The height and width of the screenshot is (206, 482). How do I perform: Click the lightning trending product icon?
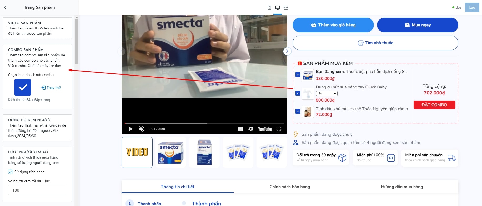click(x=296, y=134)
